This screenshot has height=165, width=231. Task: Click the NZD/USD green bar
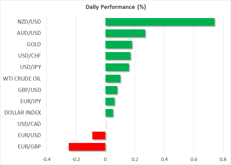(160, 22)
